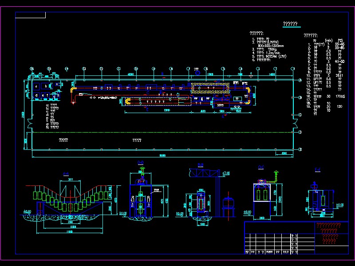Select the 170±5 temperature value
Image resolution: width=355 pixels, height=266 pixels.
click(340, 96)
